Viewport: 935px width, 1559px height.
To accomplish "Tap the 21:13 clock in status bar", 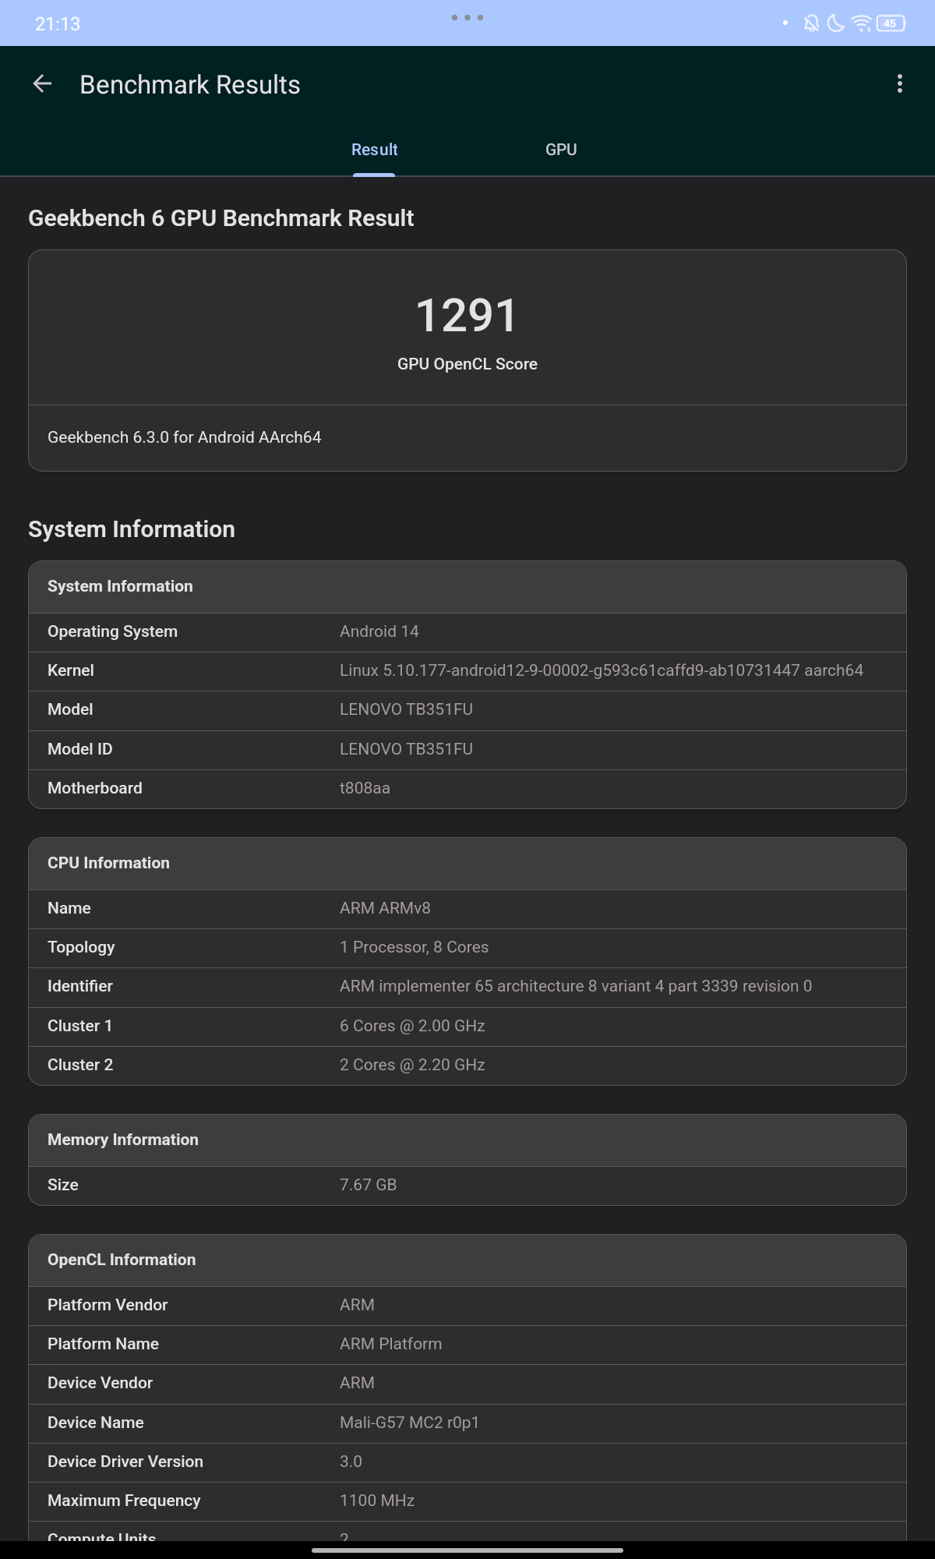I will (58, 24).
